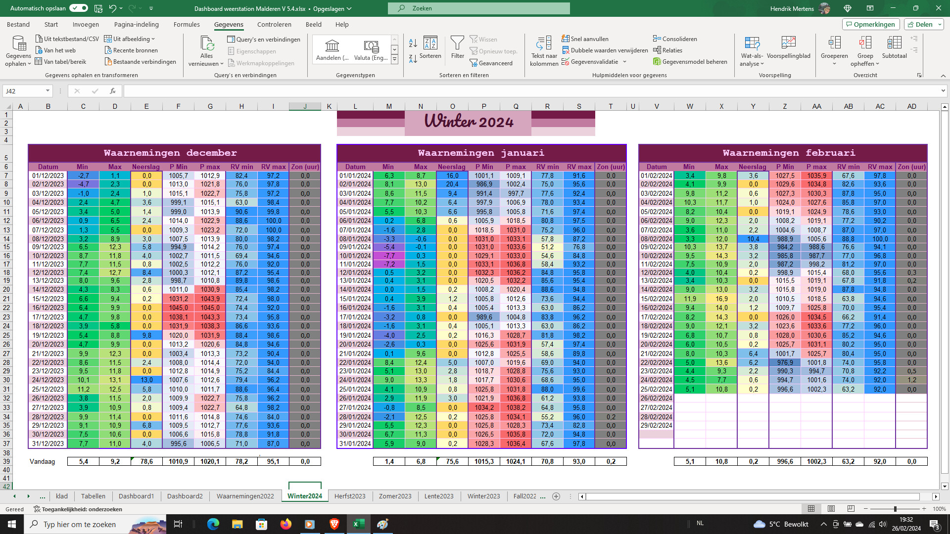Viewport: 950px width, 534px height.
Task: Click the Filter funnel icon
Action: click(457, 44)
